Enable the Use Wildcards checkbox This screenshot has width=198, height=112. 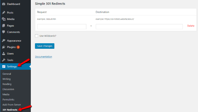point(37,36)
